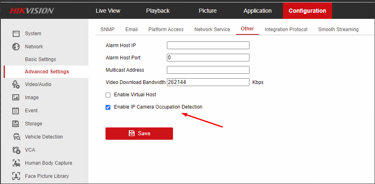Click the Event calendar icon
This screenshot has width=375, height=184.
coord(16,111)
